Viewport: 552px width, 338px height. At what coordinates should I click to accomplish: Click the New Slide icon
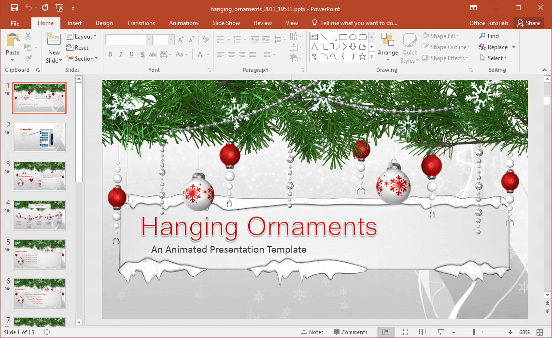(x=54, y=41)
